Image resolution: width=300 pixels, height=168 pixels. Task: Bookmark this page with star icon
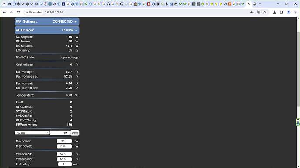tap(265, 12)
